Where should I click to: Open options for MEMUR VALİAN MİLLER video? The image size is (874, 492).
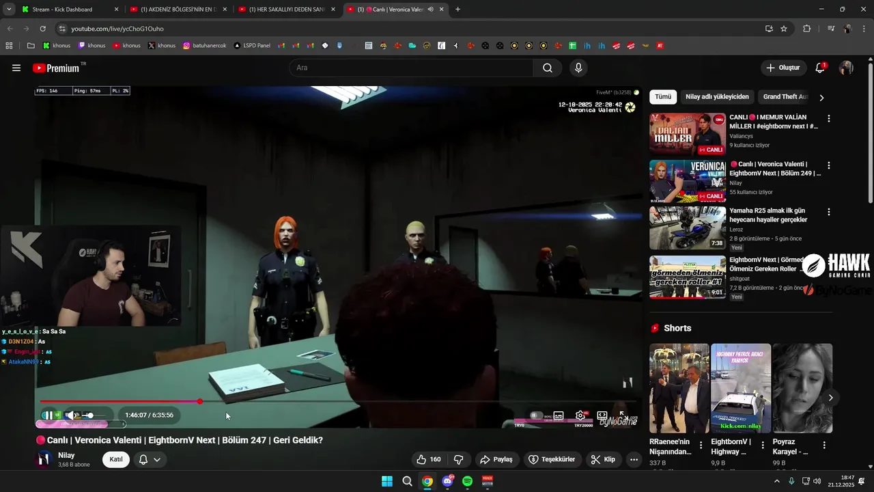click(x=829, y=118)
